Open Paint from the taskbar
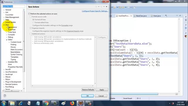Screen dimensions: 188x106 point(63,103)
